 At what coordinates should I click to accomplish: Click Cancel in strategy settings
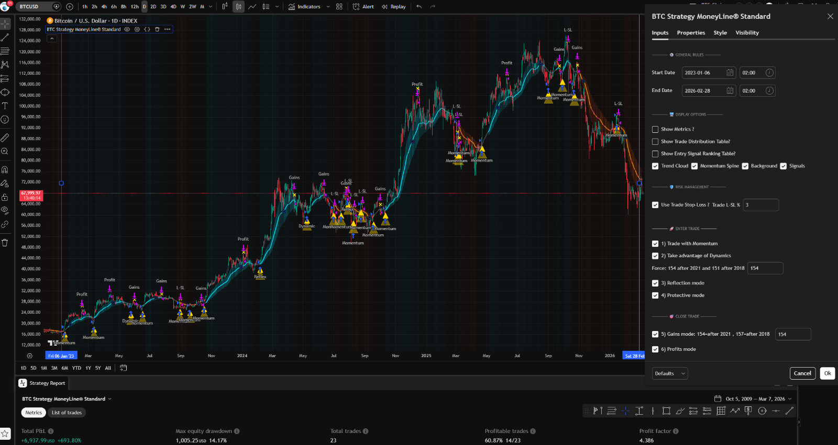click(x=802, y=373)
